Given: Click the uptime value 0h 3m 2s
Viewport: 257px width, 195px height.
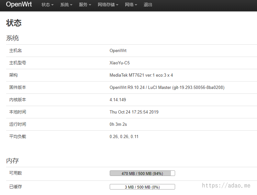Looking at the screenshot, I should 118,124.
